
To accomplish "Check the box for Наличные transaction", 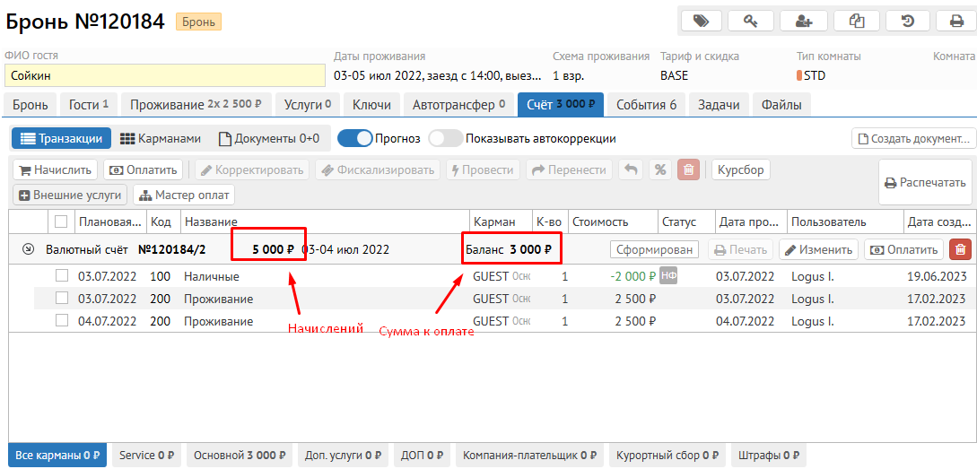I will 62,276.
